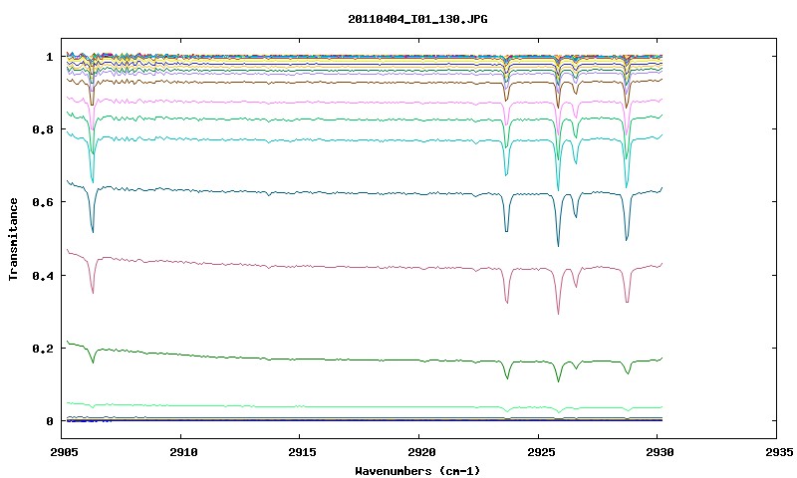Click the 2920 x-axis tick label

coord(421,452)
